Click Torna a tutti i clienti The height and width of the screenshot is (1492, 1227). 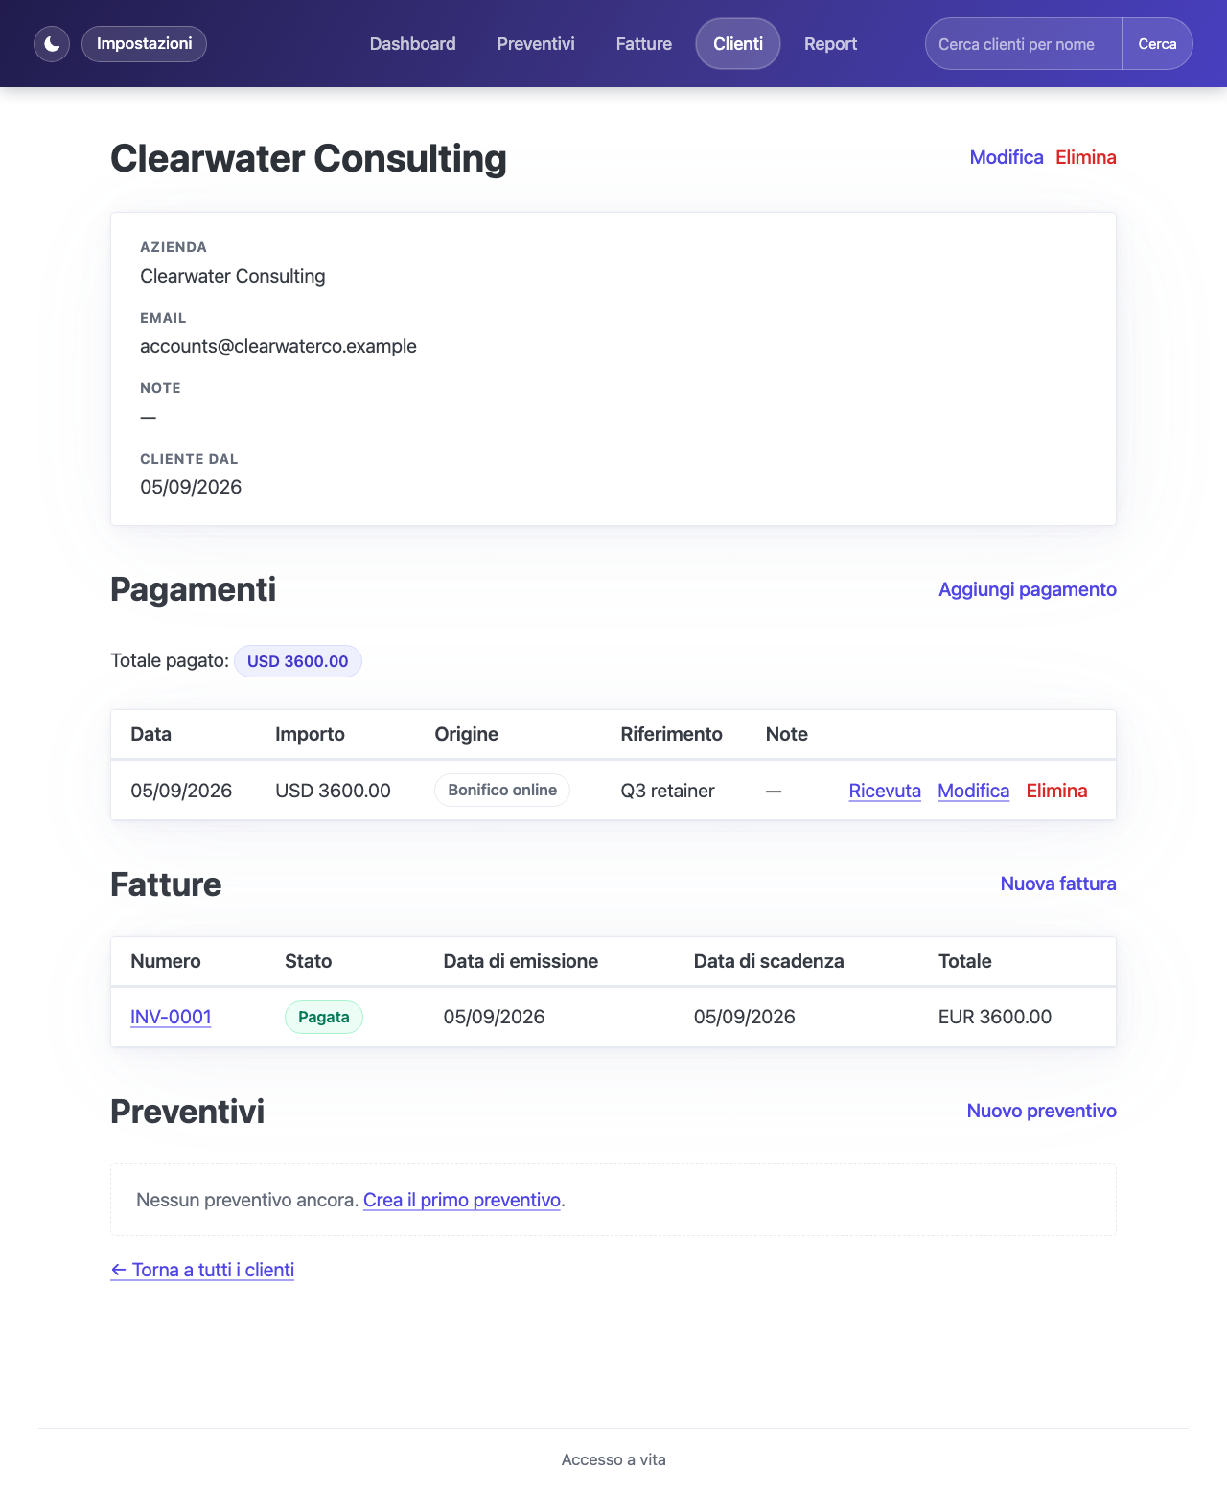click(202, 1270)
